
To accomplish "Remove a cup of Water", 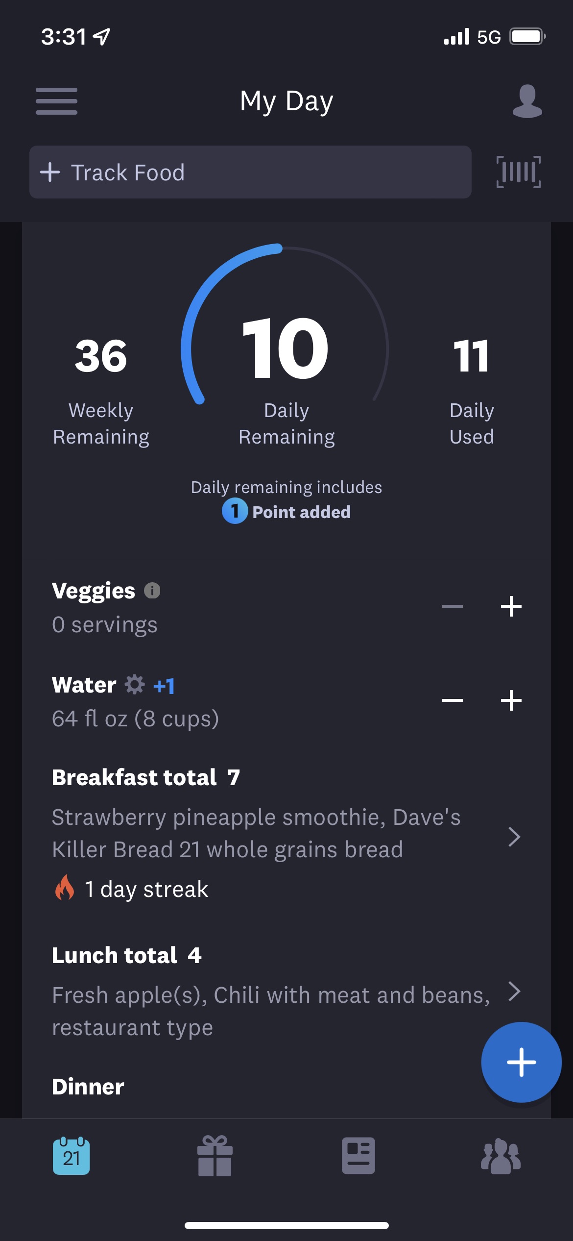I will click(x=452, y=700).
